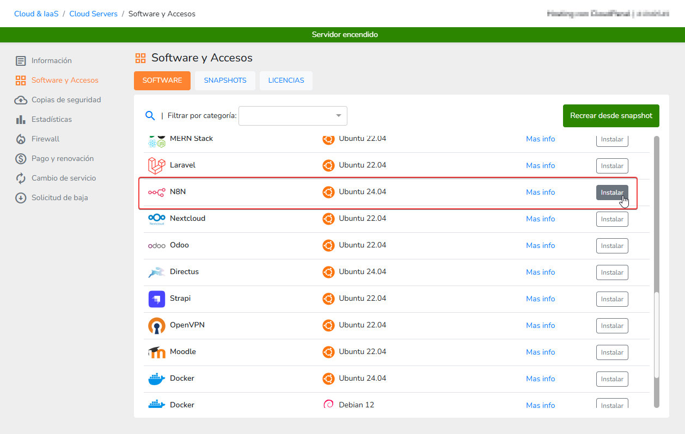Click Instalar for Strapi

pos(612,299)
